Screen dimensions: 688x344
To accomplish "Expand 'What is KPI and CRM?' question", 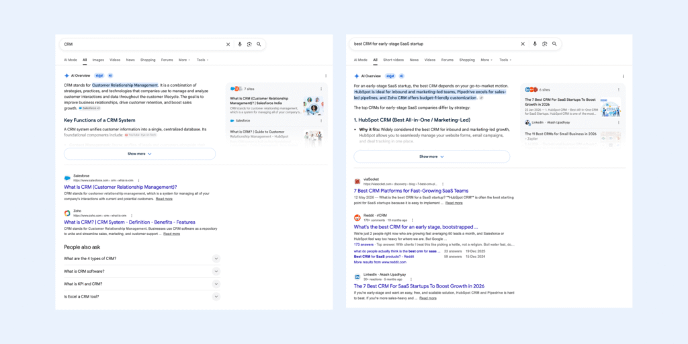I will point(142,284).
